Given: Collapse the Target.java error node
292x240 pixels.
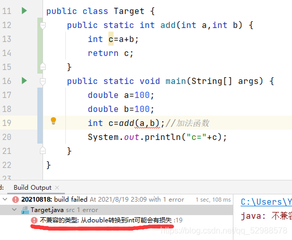Looking at the screenshot, I should 14,209.
